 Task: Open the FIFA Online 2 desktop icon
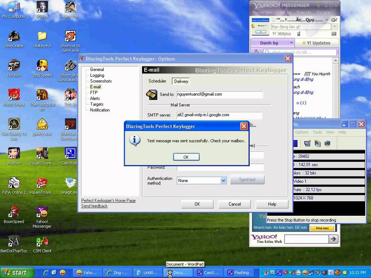14,183
